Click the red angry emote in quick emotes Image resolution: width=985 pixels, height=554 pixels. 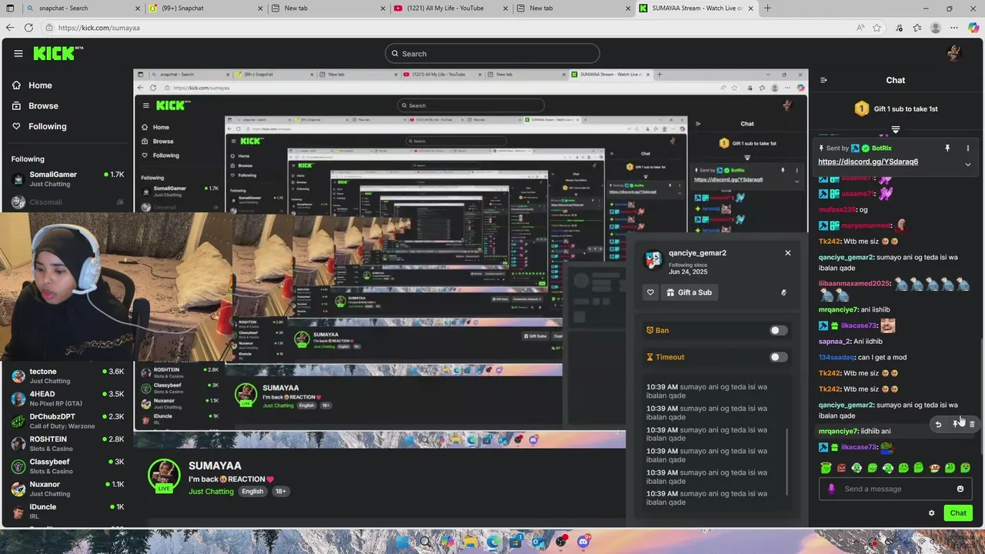click(841, 468)
